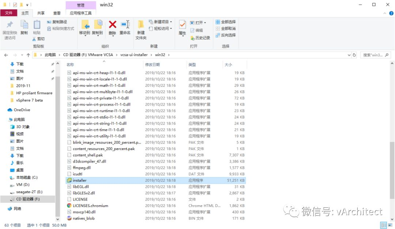395x229 pixels.
Task: Select HP proliant firmware in sidebar
Action: click(x=34, y=93)
